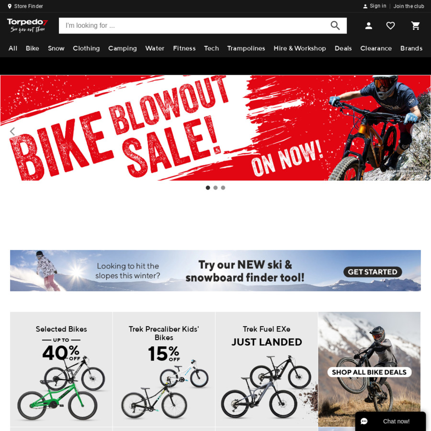Click the Torpedo7 logo

pyautogui.click(x=27, y=25)
